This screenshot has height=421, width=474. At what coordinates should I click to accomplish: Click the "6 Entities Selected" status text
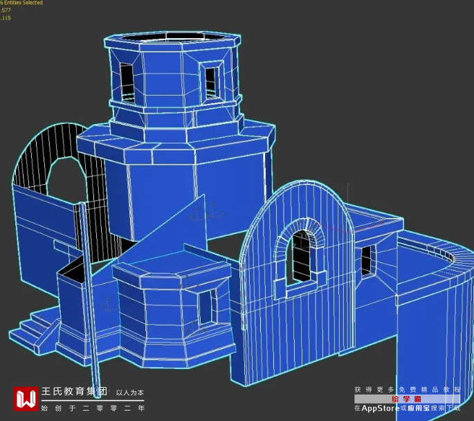(21, 2)
